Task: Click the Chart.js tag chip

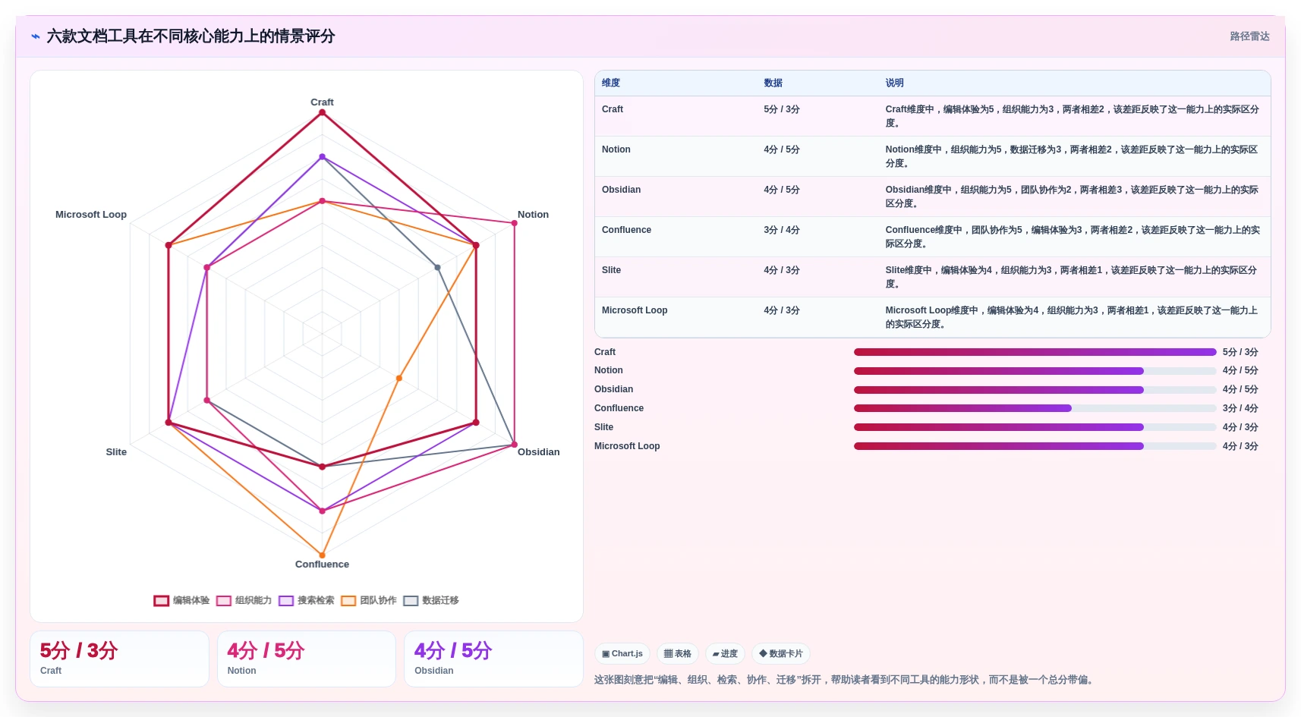Action: point(622,653)
